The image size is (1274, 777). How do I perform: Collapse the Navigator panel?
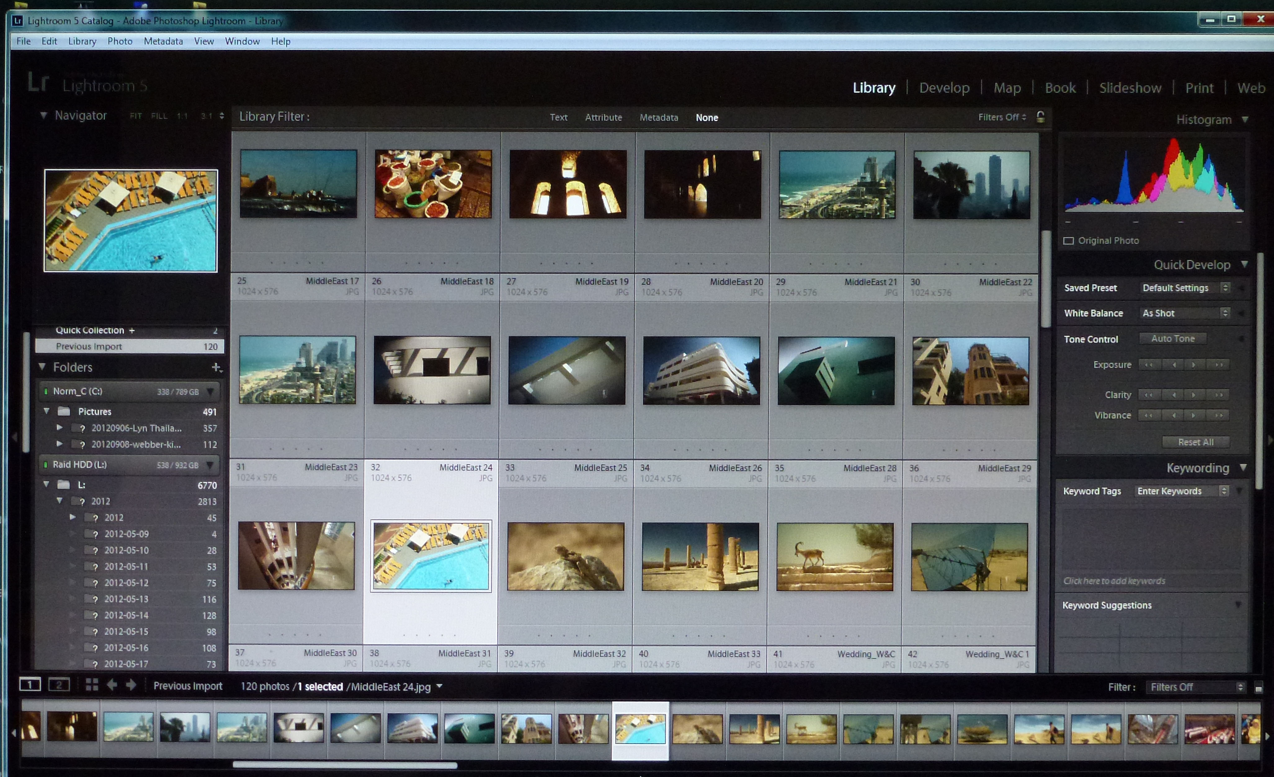tap(43, 115)
